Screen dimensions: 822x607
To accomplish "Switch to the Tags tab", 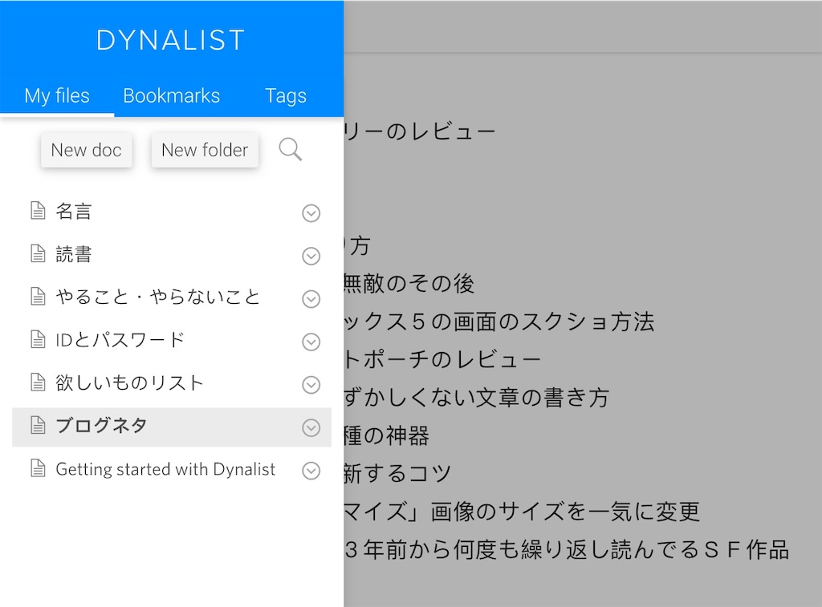I will pyautogui.click(x=286, y=96).
